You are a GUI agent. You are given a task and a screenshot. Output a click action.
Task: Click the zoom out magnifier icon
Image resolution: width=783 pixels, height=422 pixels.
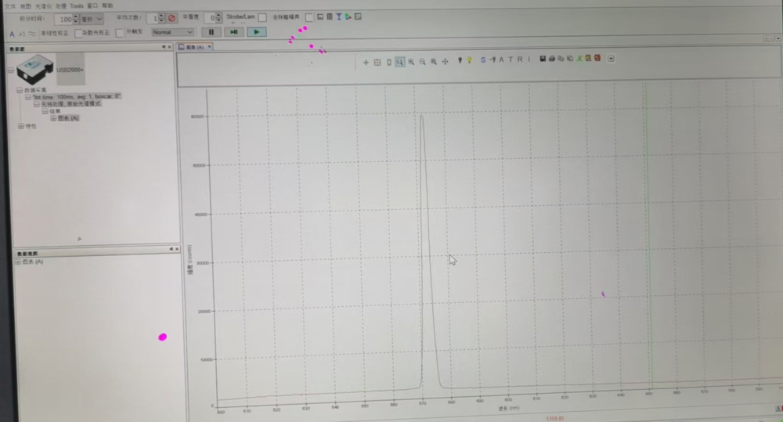click(x=423, y=62)
